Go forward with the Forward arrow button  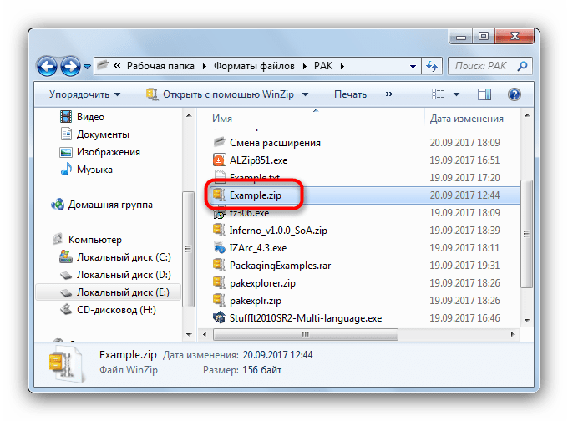tap(70, 66)
